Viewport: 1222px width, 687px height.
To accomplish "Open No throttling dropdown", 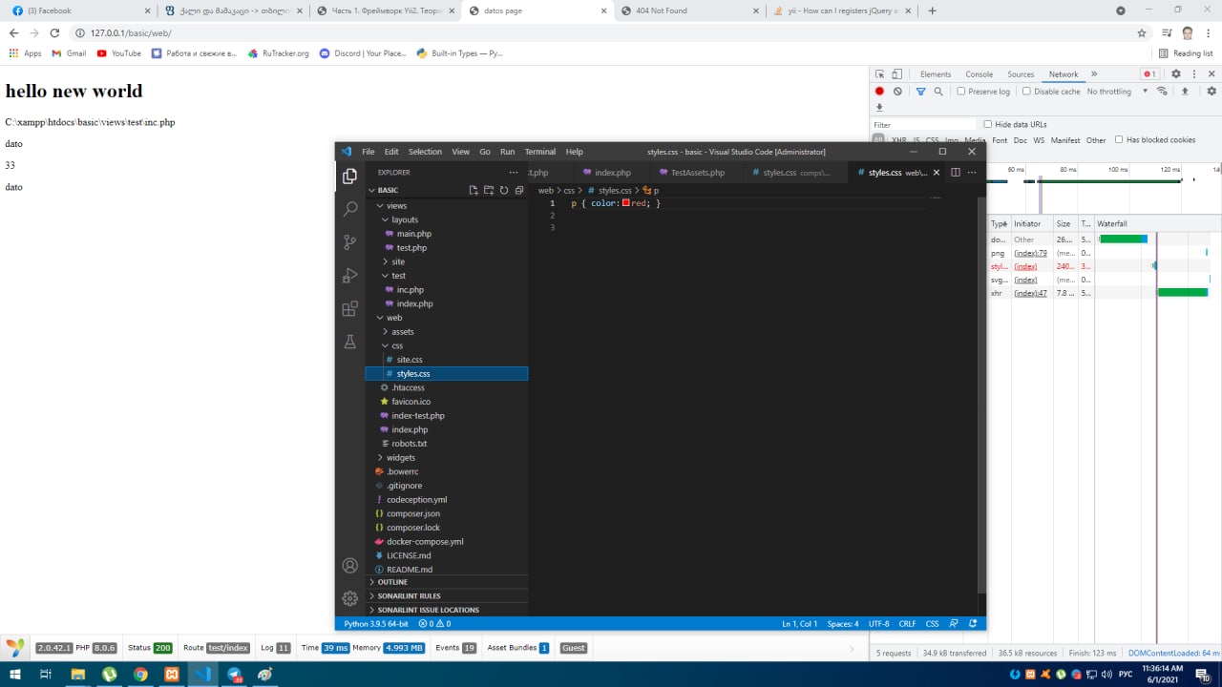I will coord(1117,92).
